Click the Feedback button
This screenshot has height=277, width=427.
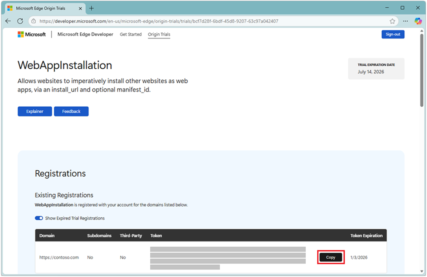click(71, 111)
